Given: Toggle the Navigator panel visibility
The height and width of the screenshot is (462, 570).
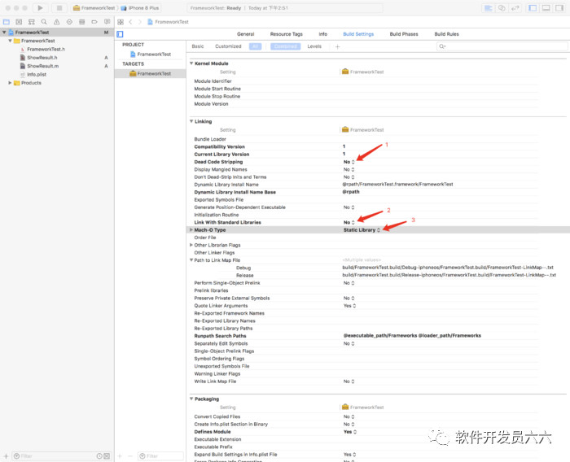Looking at the screenshot, I should point(533,8).
